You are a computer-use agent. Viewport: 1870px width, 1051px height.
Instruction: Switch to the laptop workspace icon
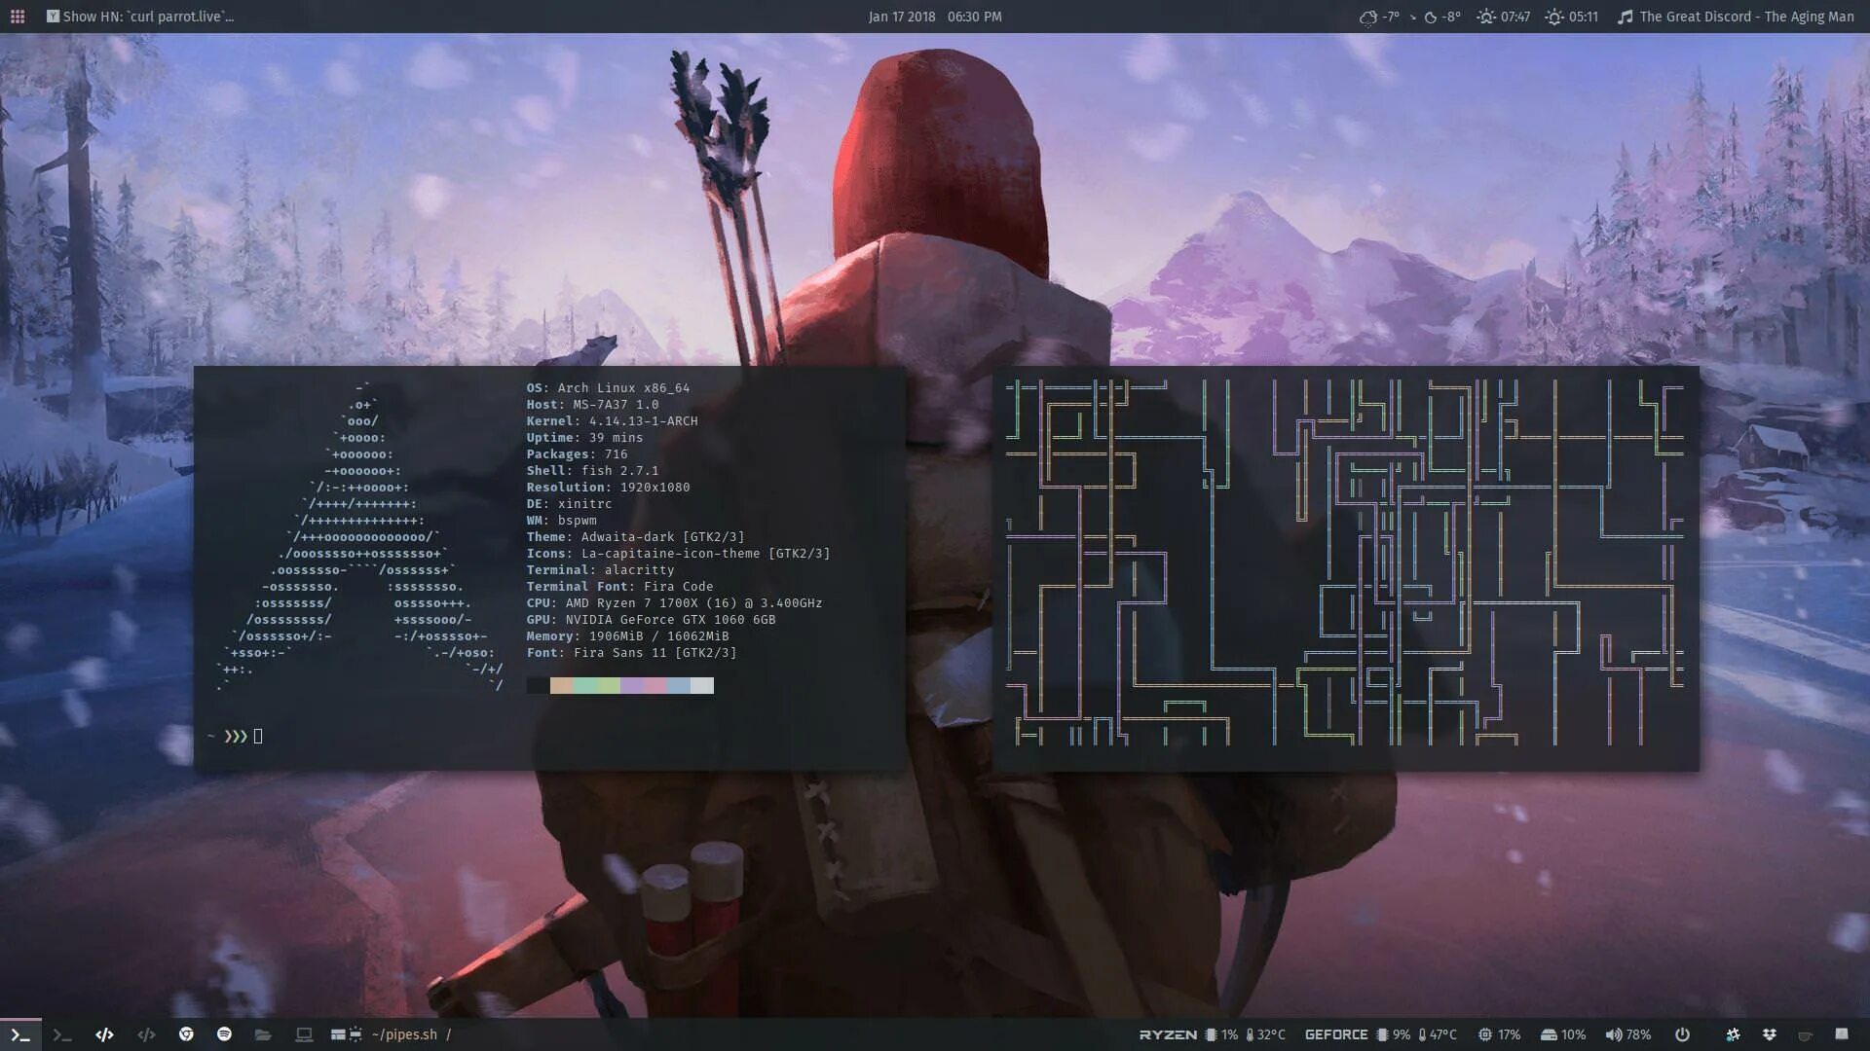pyautogui.click(x=304, y=1034)
